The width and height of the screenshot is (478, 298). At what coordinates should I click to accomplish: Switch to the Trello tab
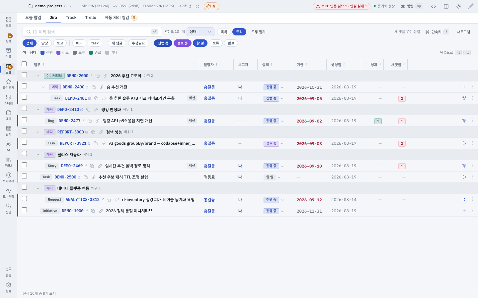[90, 18]
